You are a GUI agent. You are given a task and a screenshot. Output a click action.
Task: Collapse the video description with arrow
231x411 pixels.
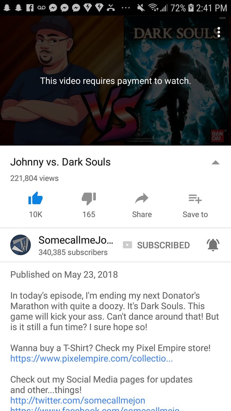click(x=216, y=163)
